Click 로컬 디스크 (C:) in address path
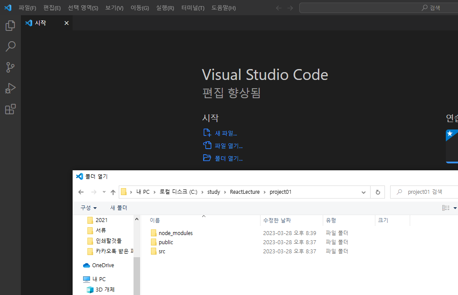The width and height of the screenshot is (458, 295). tap(178, 192)
